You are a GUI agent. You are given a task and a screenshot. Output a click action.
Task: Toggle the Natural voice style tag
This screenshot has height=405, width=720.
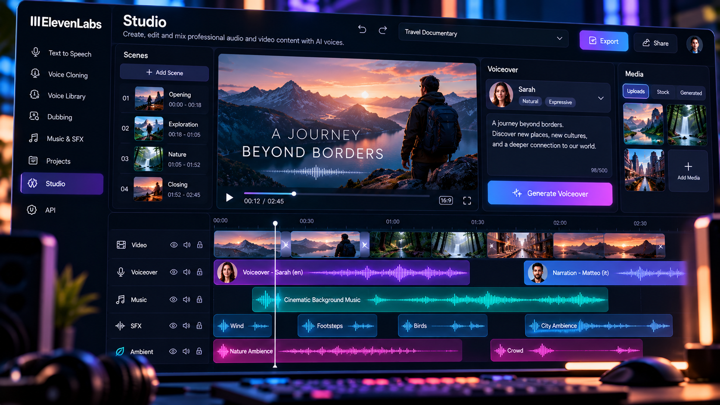[x=530, y=101]
